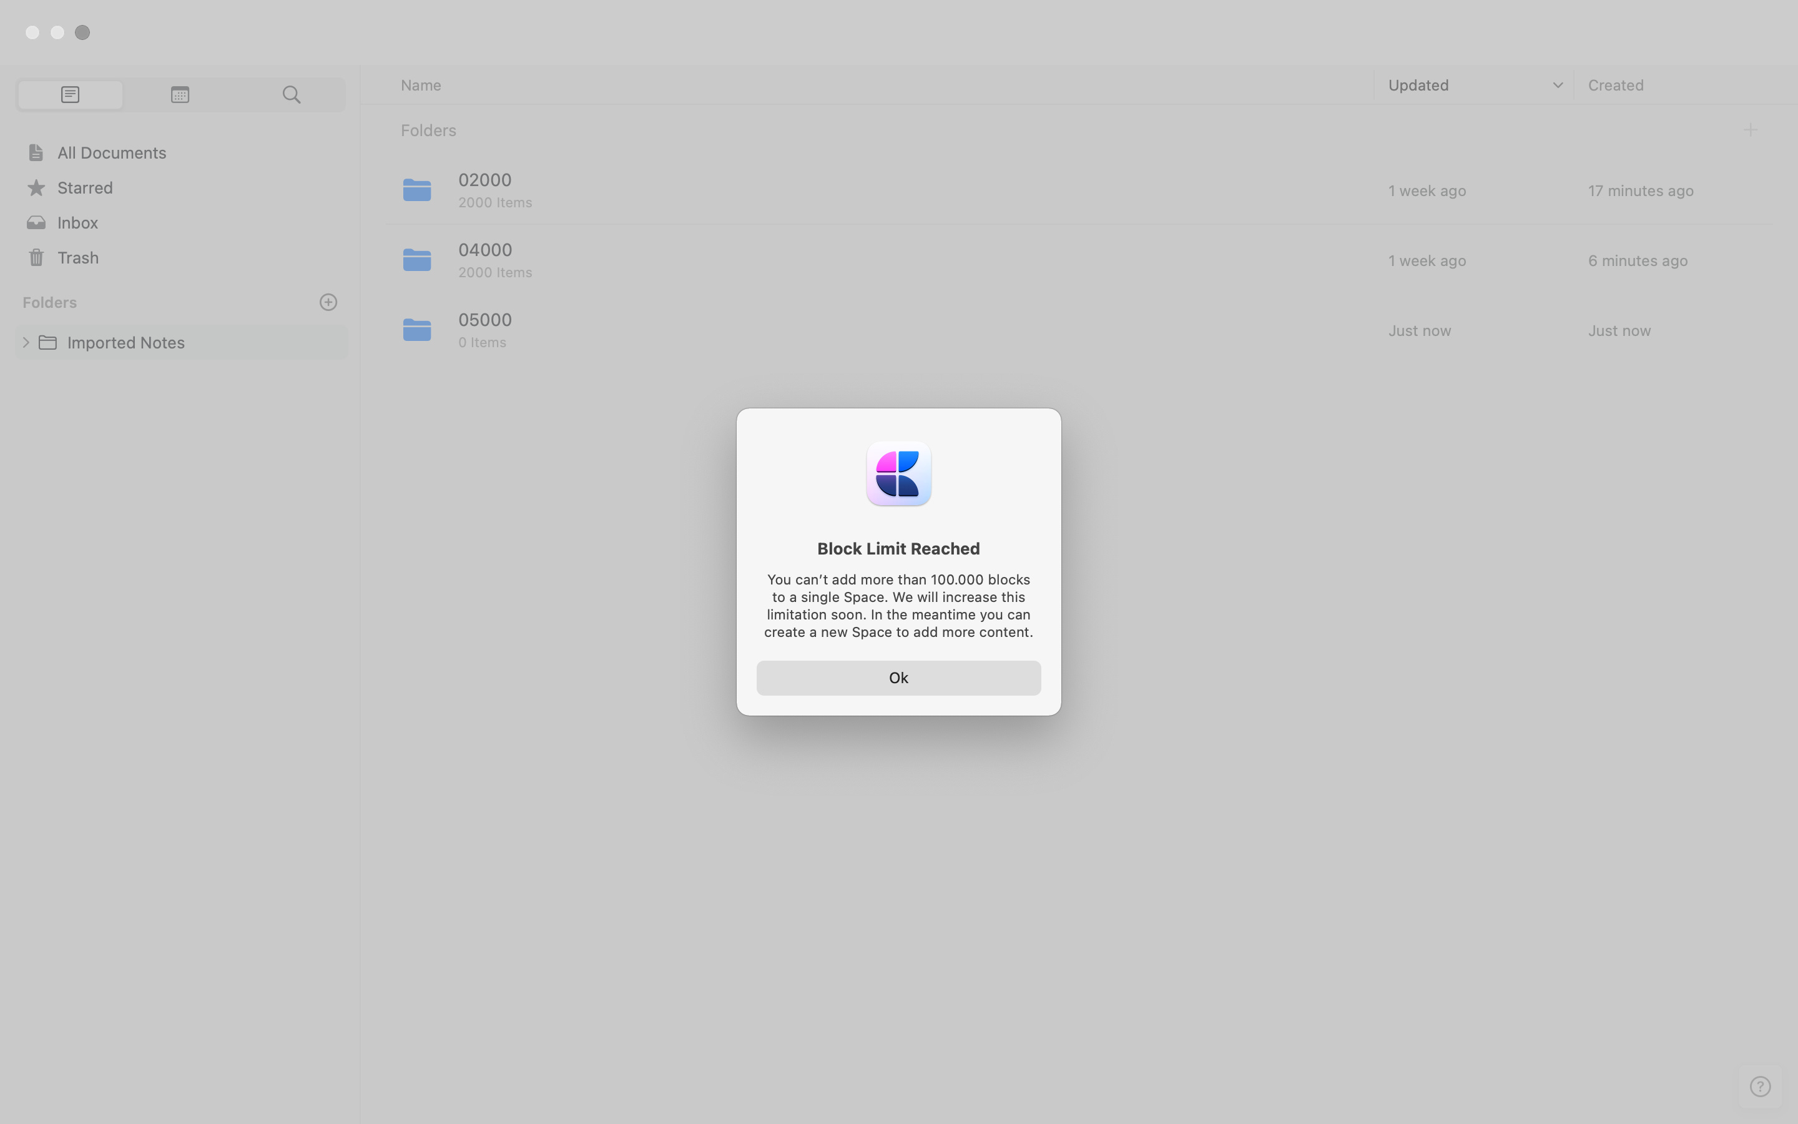Click the 02000 folder icon

point(417,190)
